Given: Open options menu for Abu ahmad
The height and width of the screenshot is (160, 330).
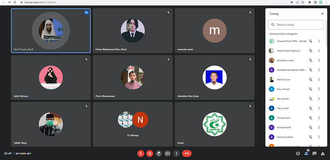Looking at the screenshot, I should coord(319,89).
